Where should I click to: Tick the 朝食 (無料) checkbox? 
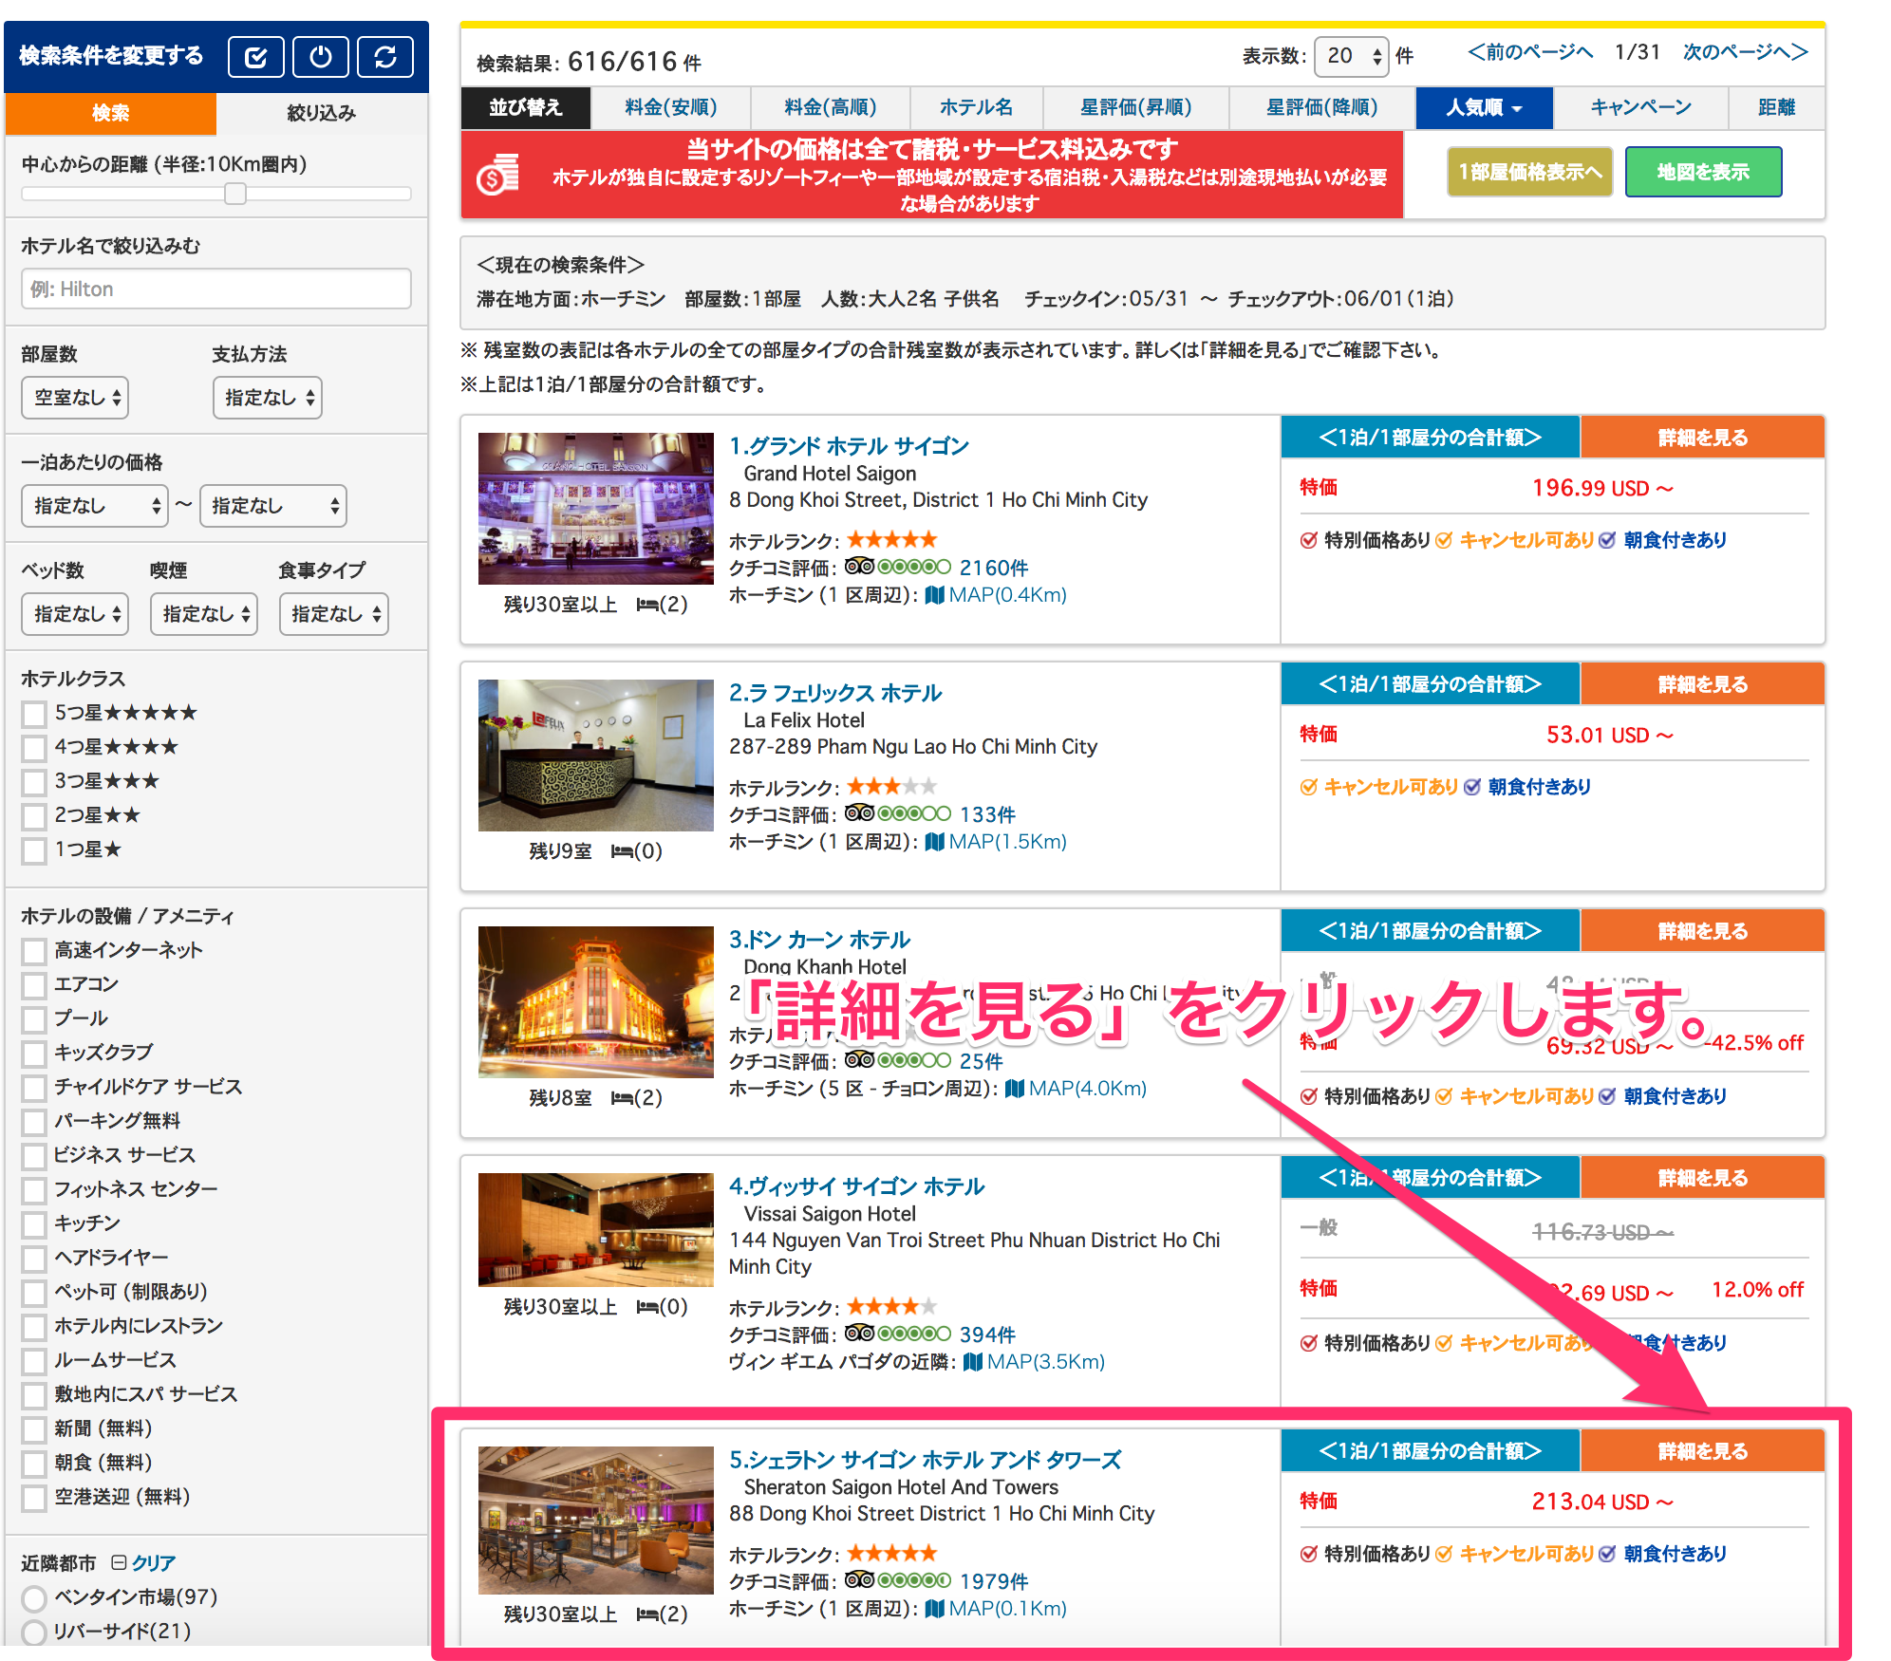[34, 1464]
